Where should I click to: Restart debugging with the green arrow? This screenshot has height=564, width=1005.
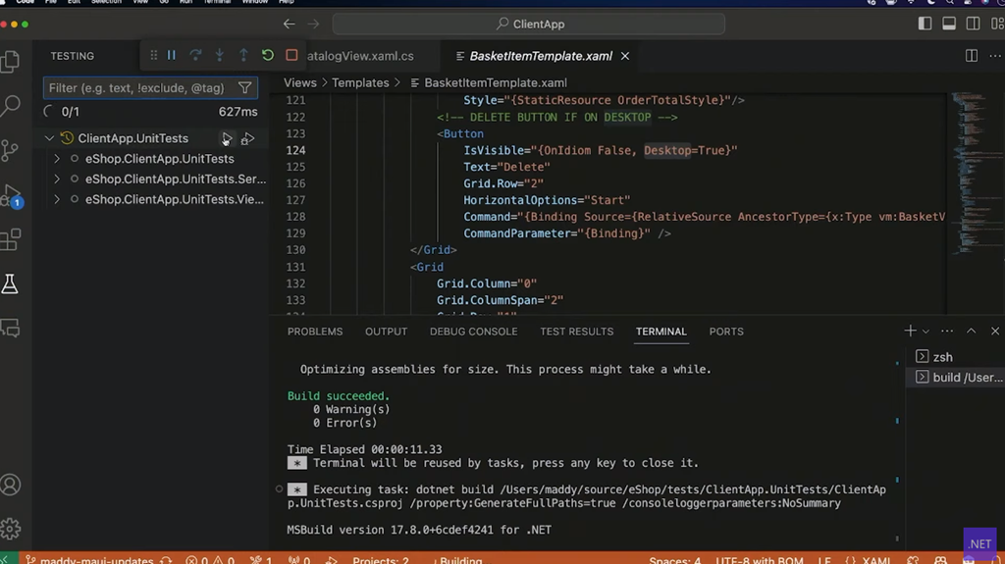point(267,56)
